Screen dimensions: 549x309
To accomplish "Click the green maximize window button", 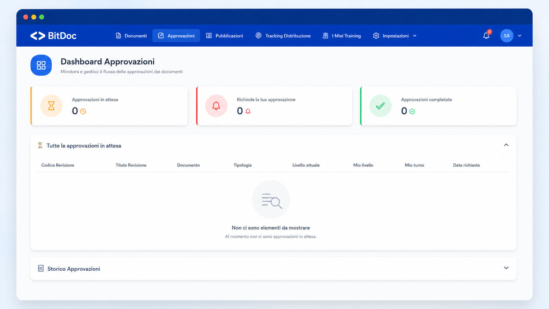I will coord(42,17).
